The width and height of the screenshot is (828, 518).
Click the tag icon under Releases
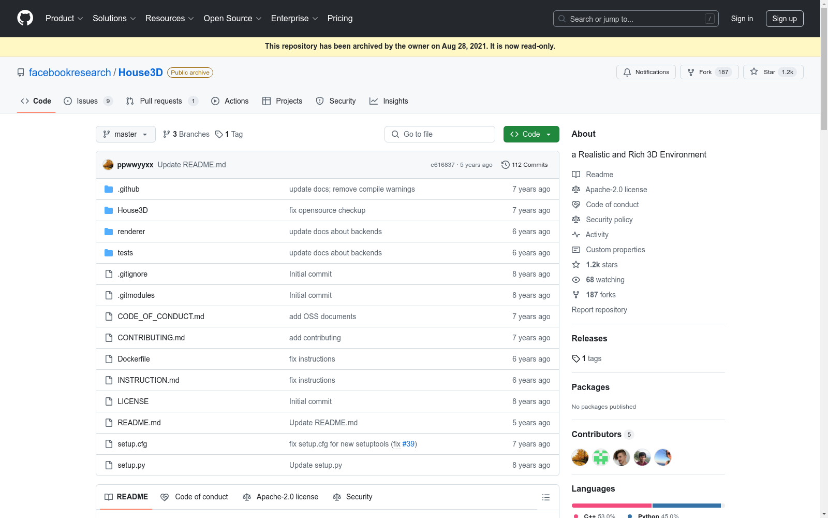(x=576, y=358)
